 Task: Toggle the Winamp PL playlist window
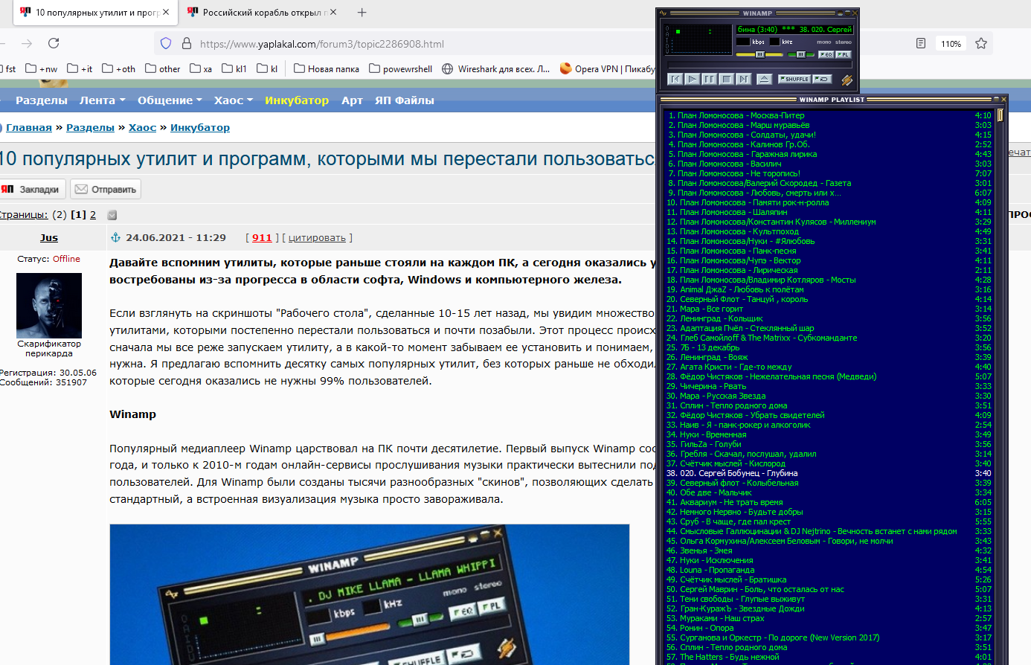[843, 54]
